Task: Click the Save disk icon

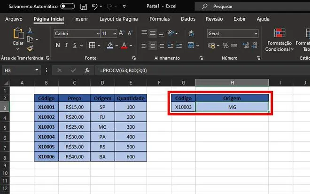Action: [x=83, y=7]
